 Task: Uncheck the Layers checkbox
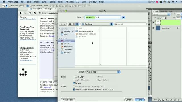coord(74,83)
